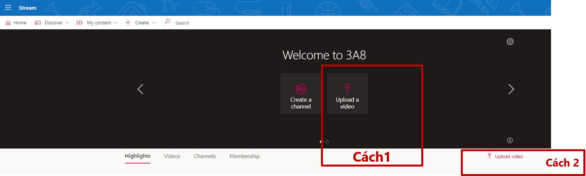Image resolution: width=586 pixels, height=176 pixels.
Task: Switch to the Highlights tab
Action: click(138, 156)
